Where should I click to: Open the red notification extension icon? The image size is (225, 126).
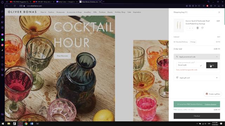pyautogui.click(x=207, y=6)
